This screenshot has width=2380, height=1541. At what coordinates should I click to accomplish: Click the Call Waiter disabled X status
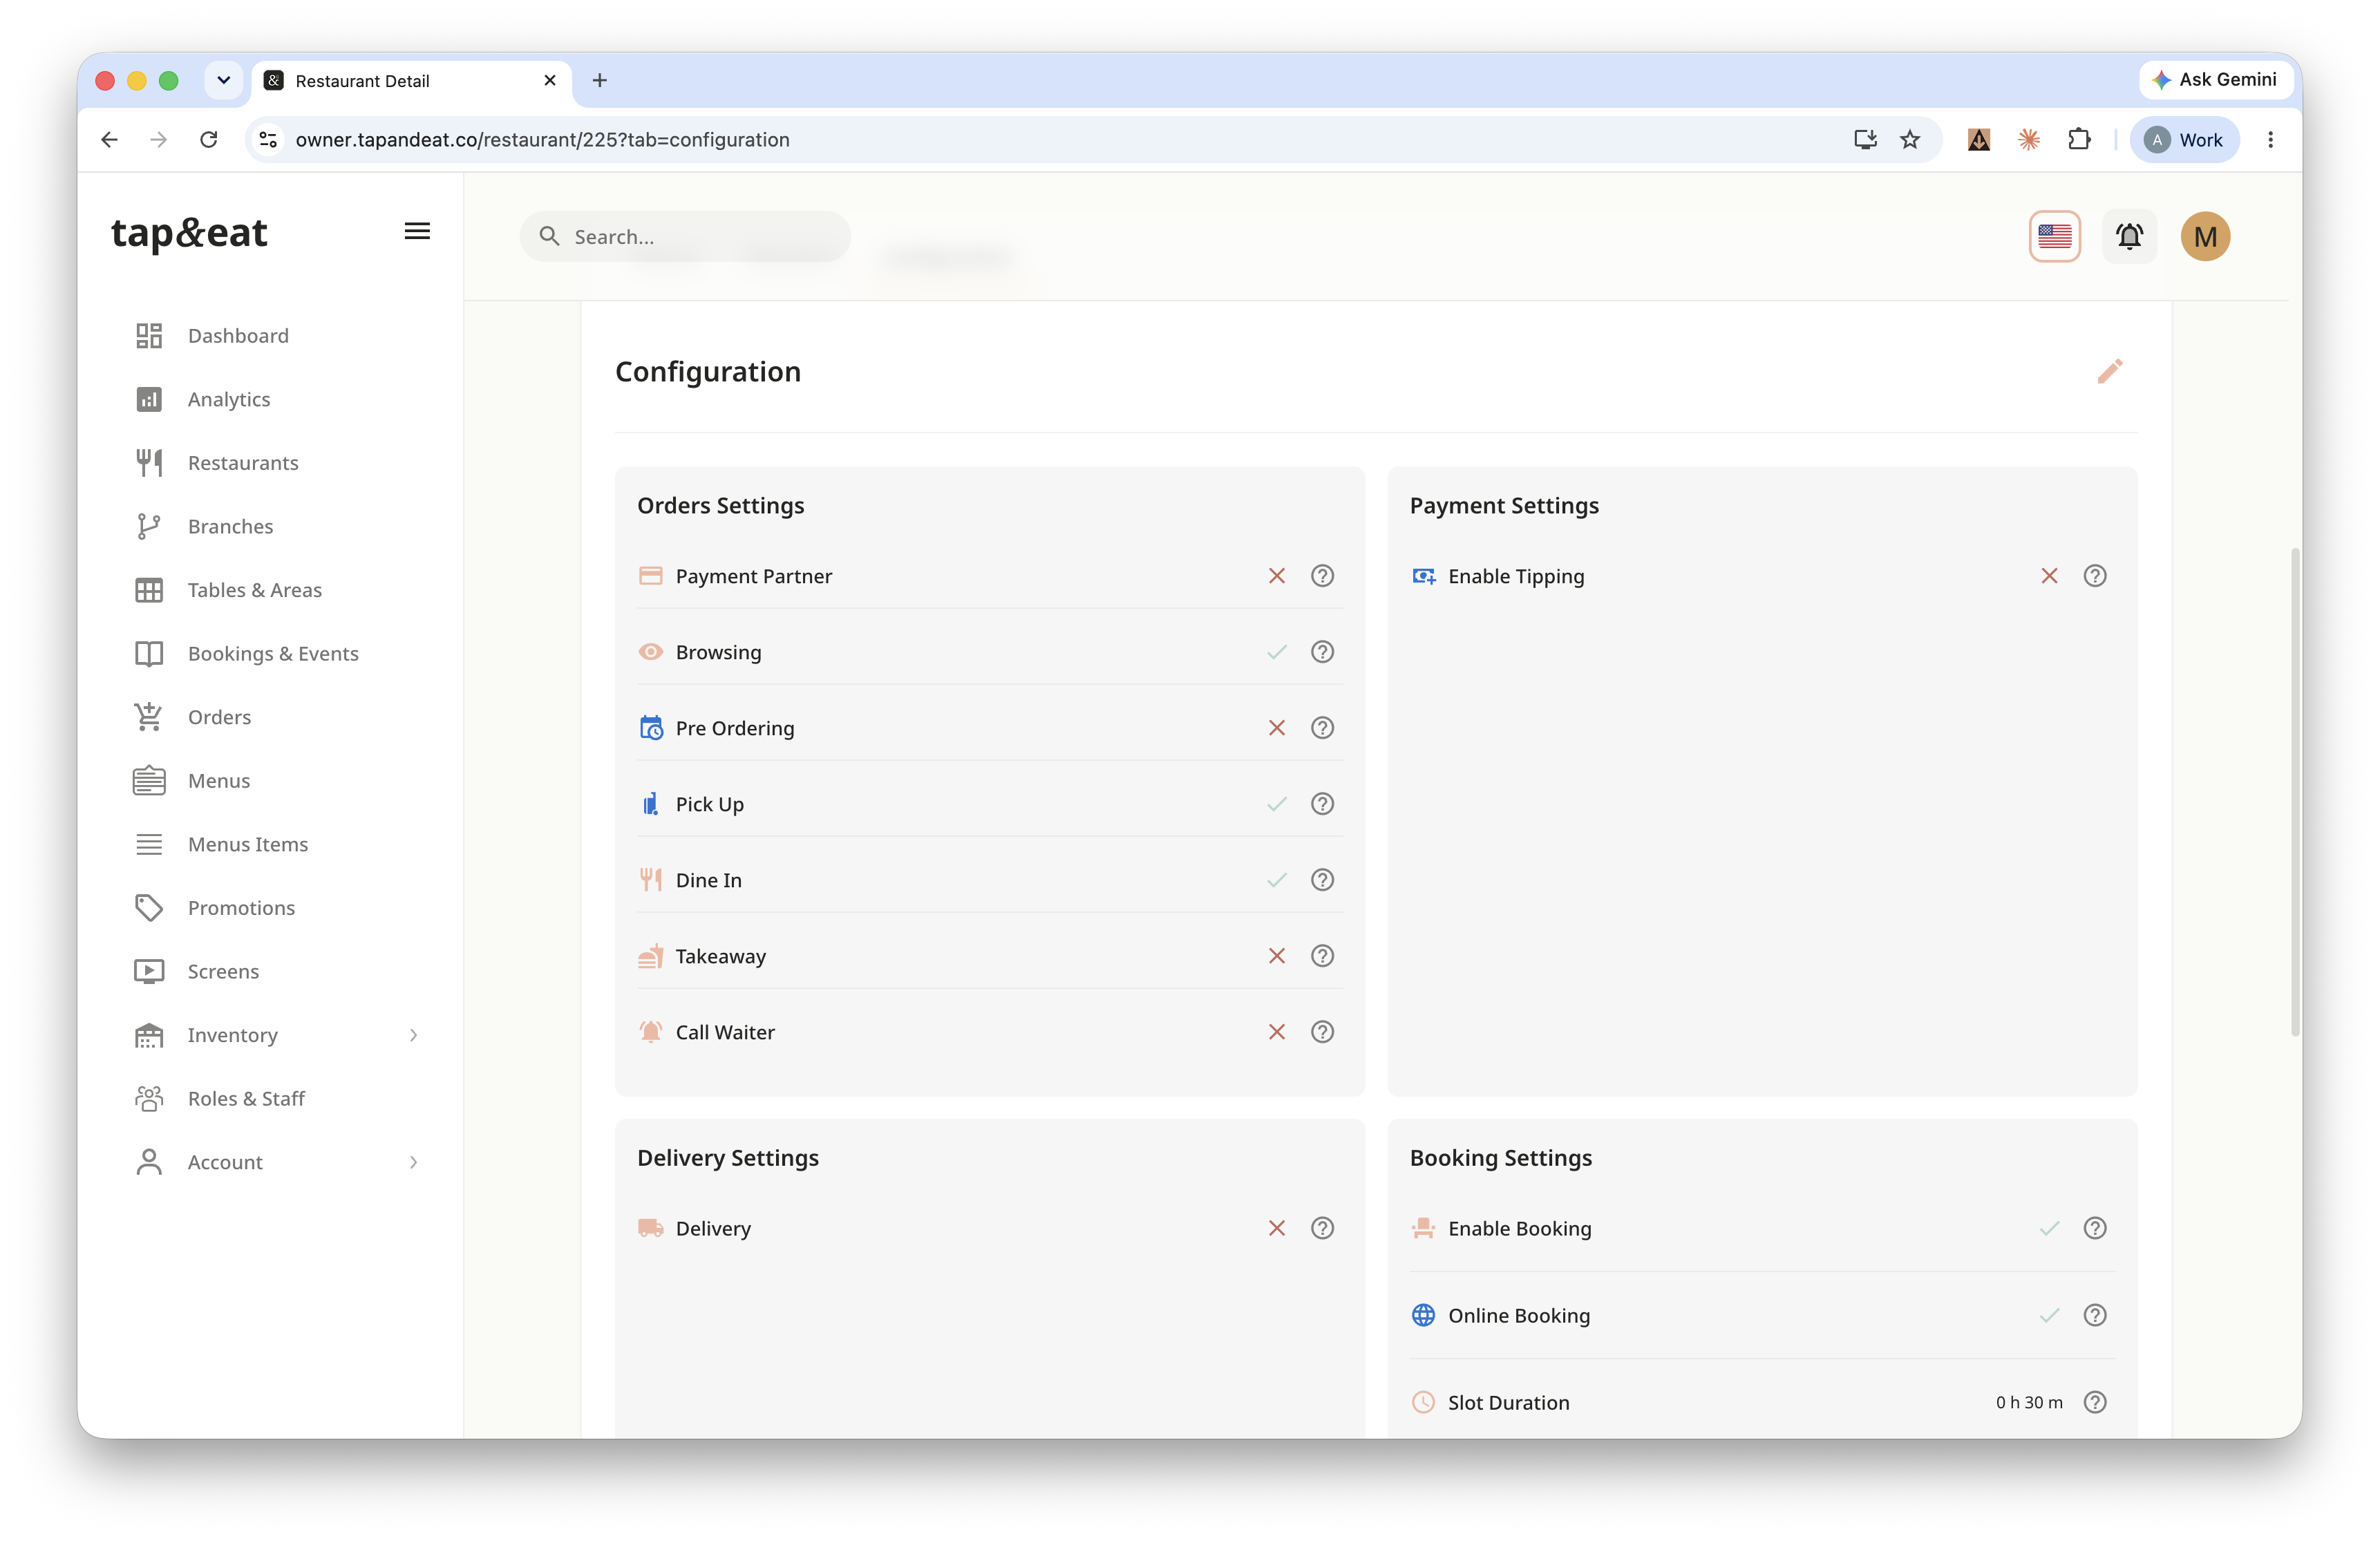pos(1277,1032)
